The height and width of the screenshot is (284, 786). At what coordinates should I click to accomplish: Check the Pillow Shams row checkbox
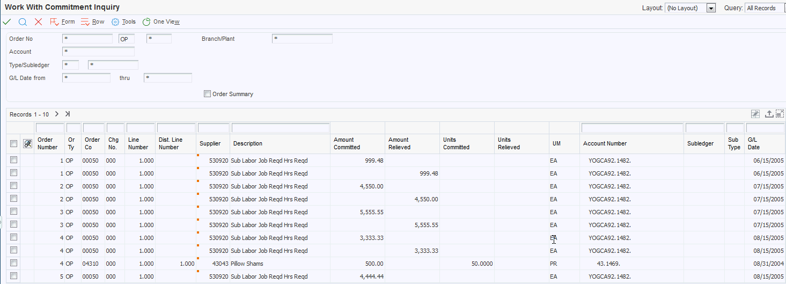[13, 263]
